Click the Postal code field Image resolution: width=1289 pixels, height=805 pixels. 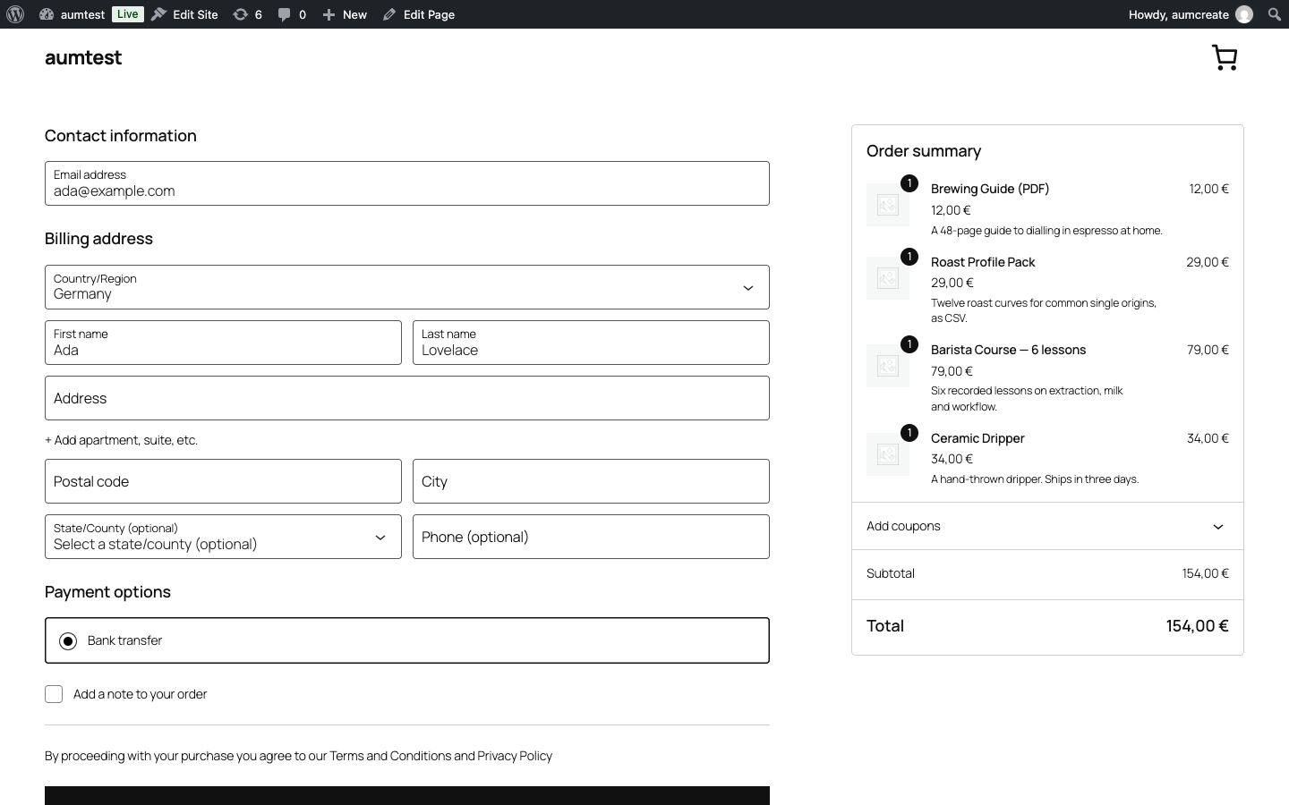(223, 481)
